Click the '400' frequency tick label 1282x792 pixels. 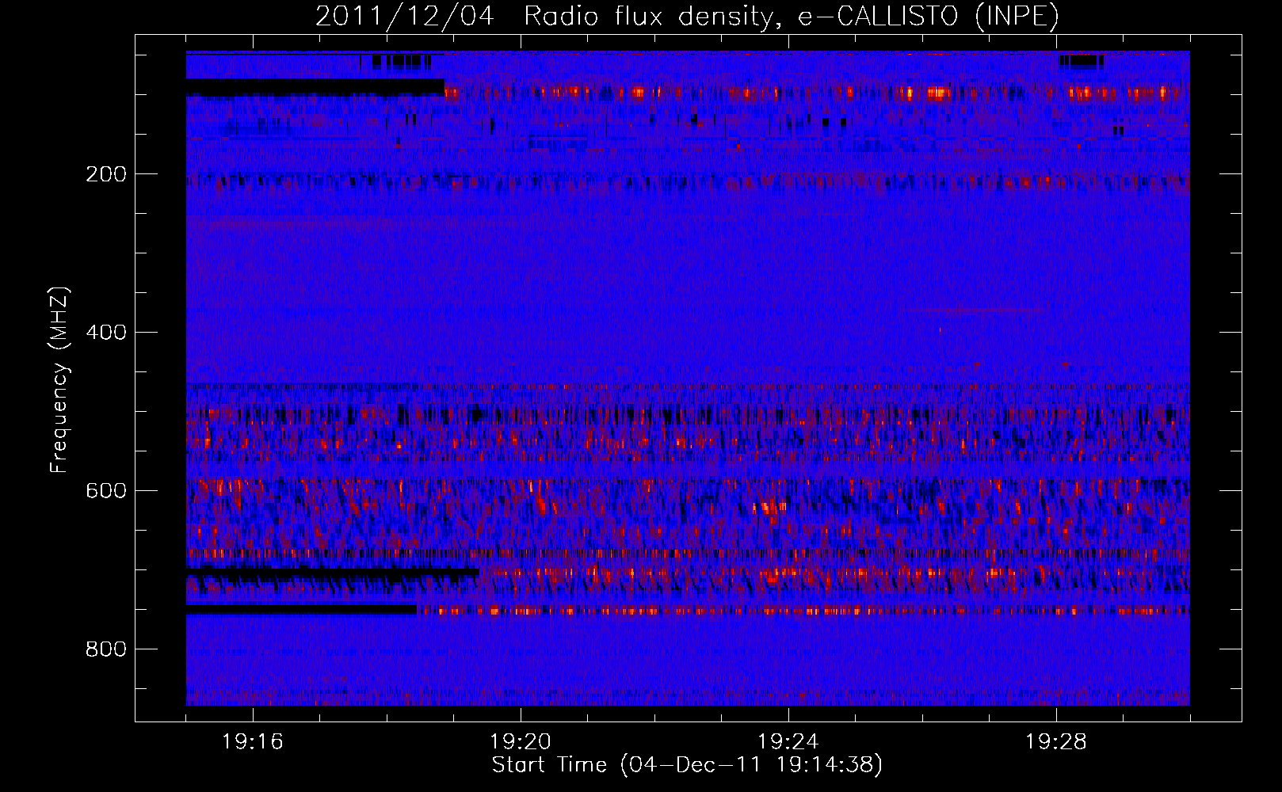(106, 333)
